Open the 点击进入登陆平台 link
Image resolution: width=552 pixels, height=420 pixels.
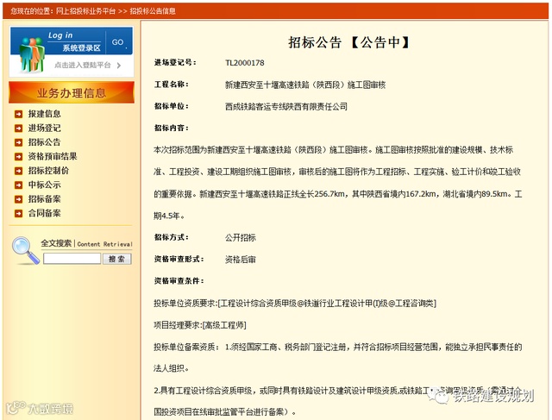coord(83,66)
